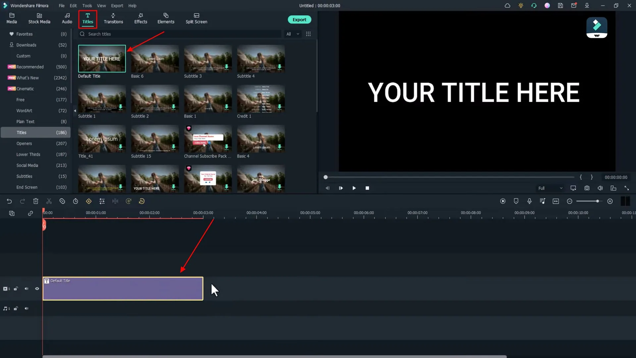Click the Undo icon in toolbar
Screen dimensions: 636x358
point(9,201)
